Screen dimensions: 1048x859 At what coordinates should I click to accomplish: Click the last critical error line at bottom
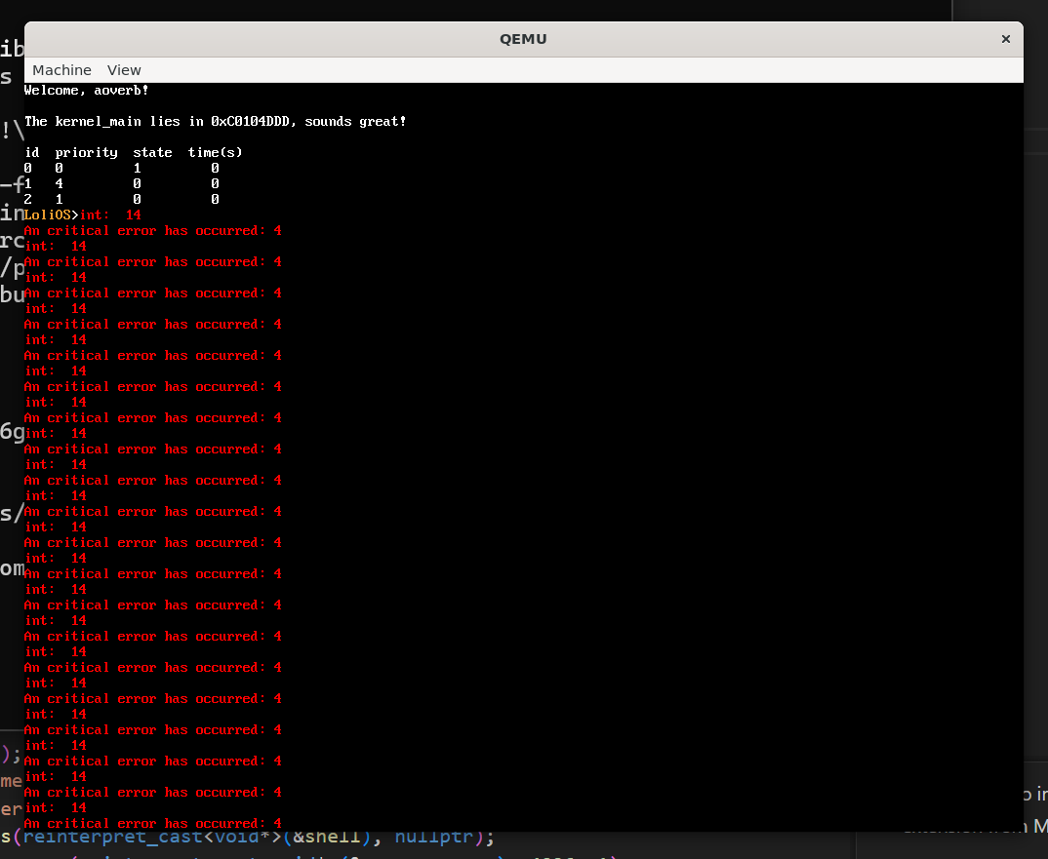click(152, 824)
